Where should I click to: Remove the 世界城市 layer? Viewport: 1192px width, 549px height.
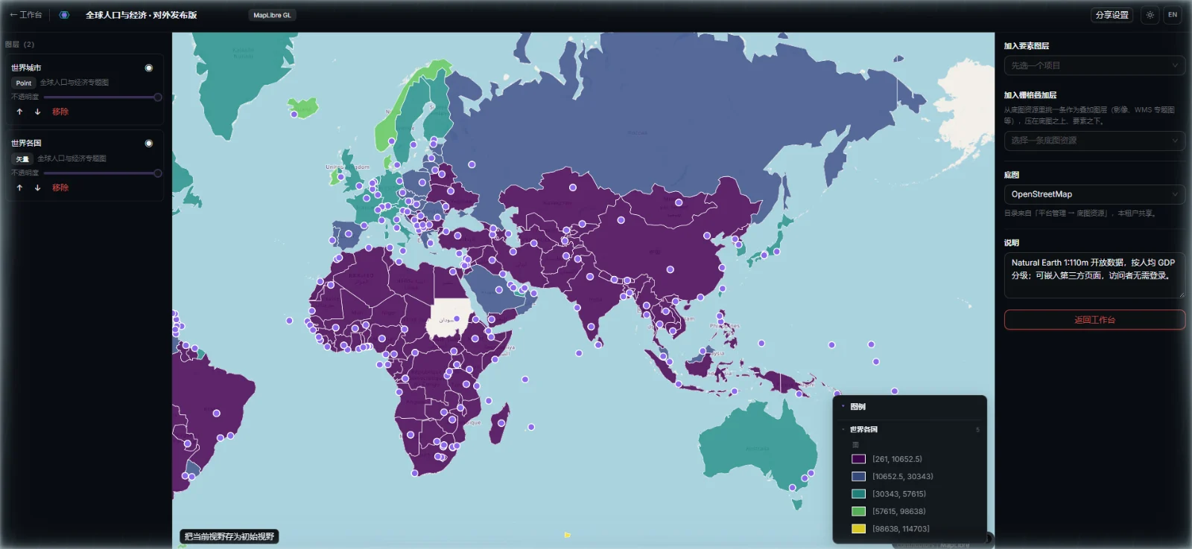(60, 112)
